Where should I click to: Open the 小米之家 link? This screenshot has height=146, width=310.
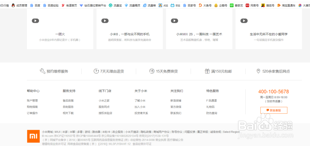104,101
